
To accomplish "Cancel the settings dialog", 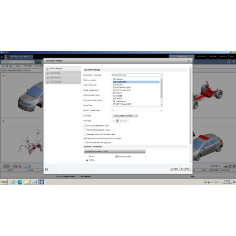I will tap(185, 169).
